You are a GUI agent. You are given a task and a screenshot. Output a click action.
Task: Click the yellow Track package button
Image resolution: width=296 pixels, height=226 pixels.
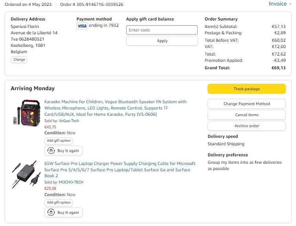[246, 89]
